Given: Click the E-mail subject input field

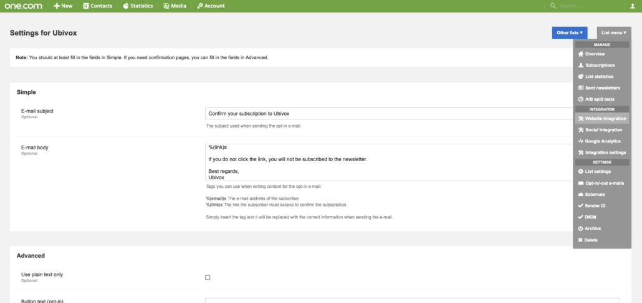Looking at the screenshot, I should point(390,114).
